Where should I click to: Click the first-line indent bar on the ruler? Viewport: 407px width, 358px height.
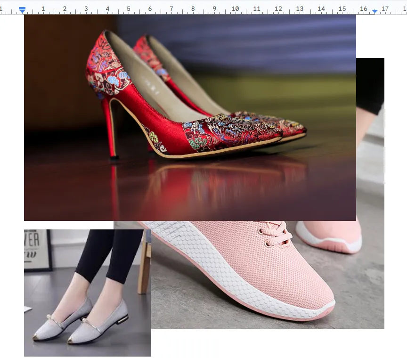[22, 8]
